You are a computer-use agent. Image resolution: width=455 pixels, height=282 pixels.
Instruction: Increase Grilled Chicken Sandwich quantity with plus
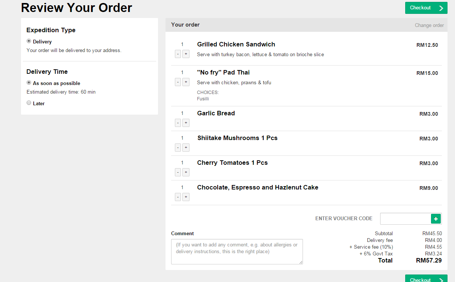pos(186,54)
